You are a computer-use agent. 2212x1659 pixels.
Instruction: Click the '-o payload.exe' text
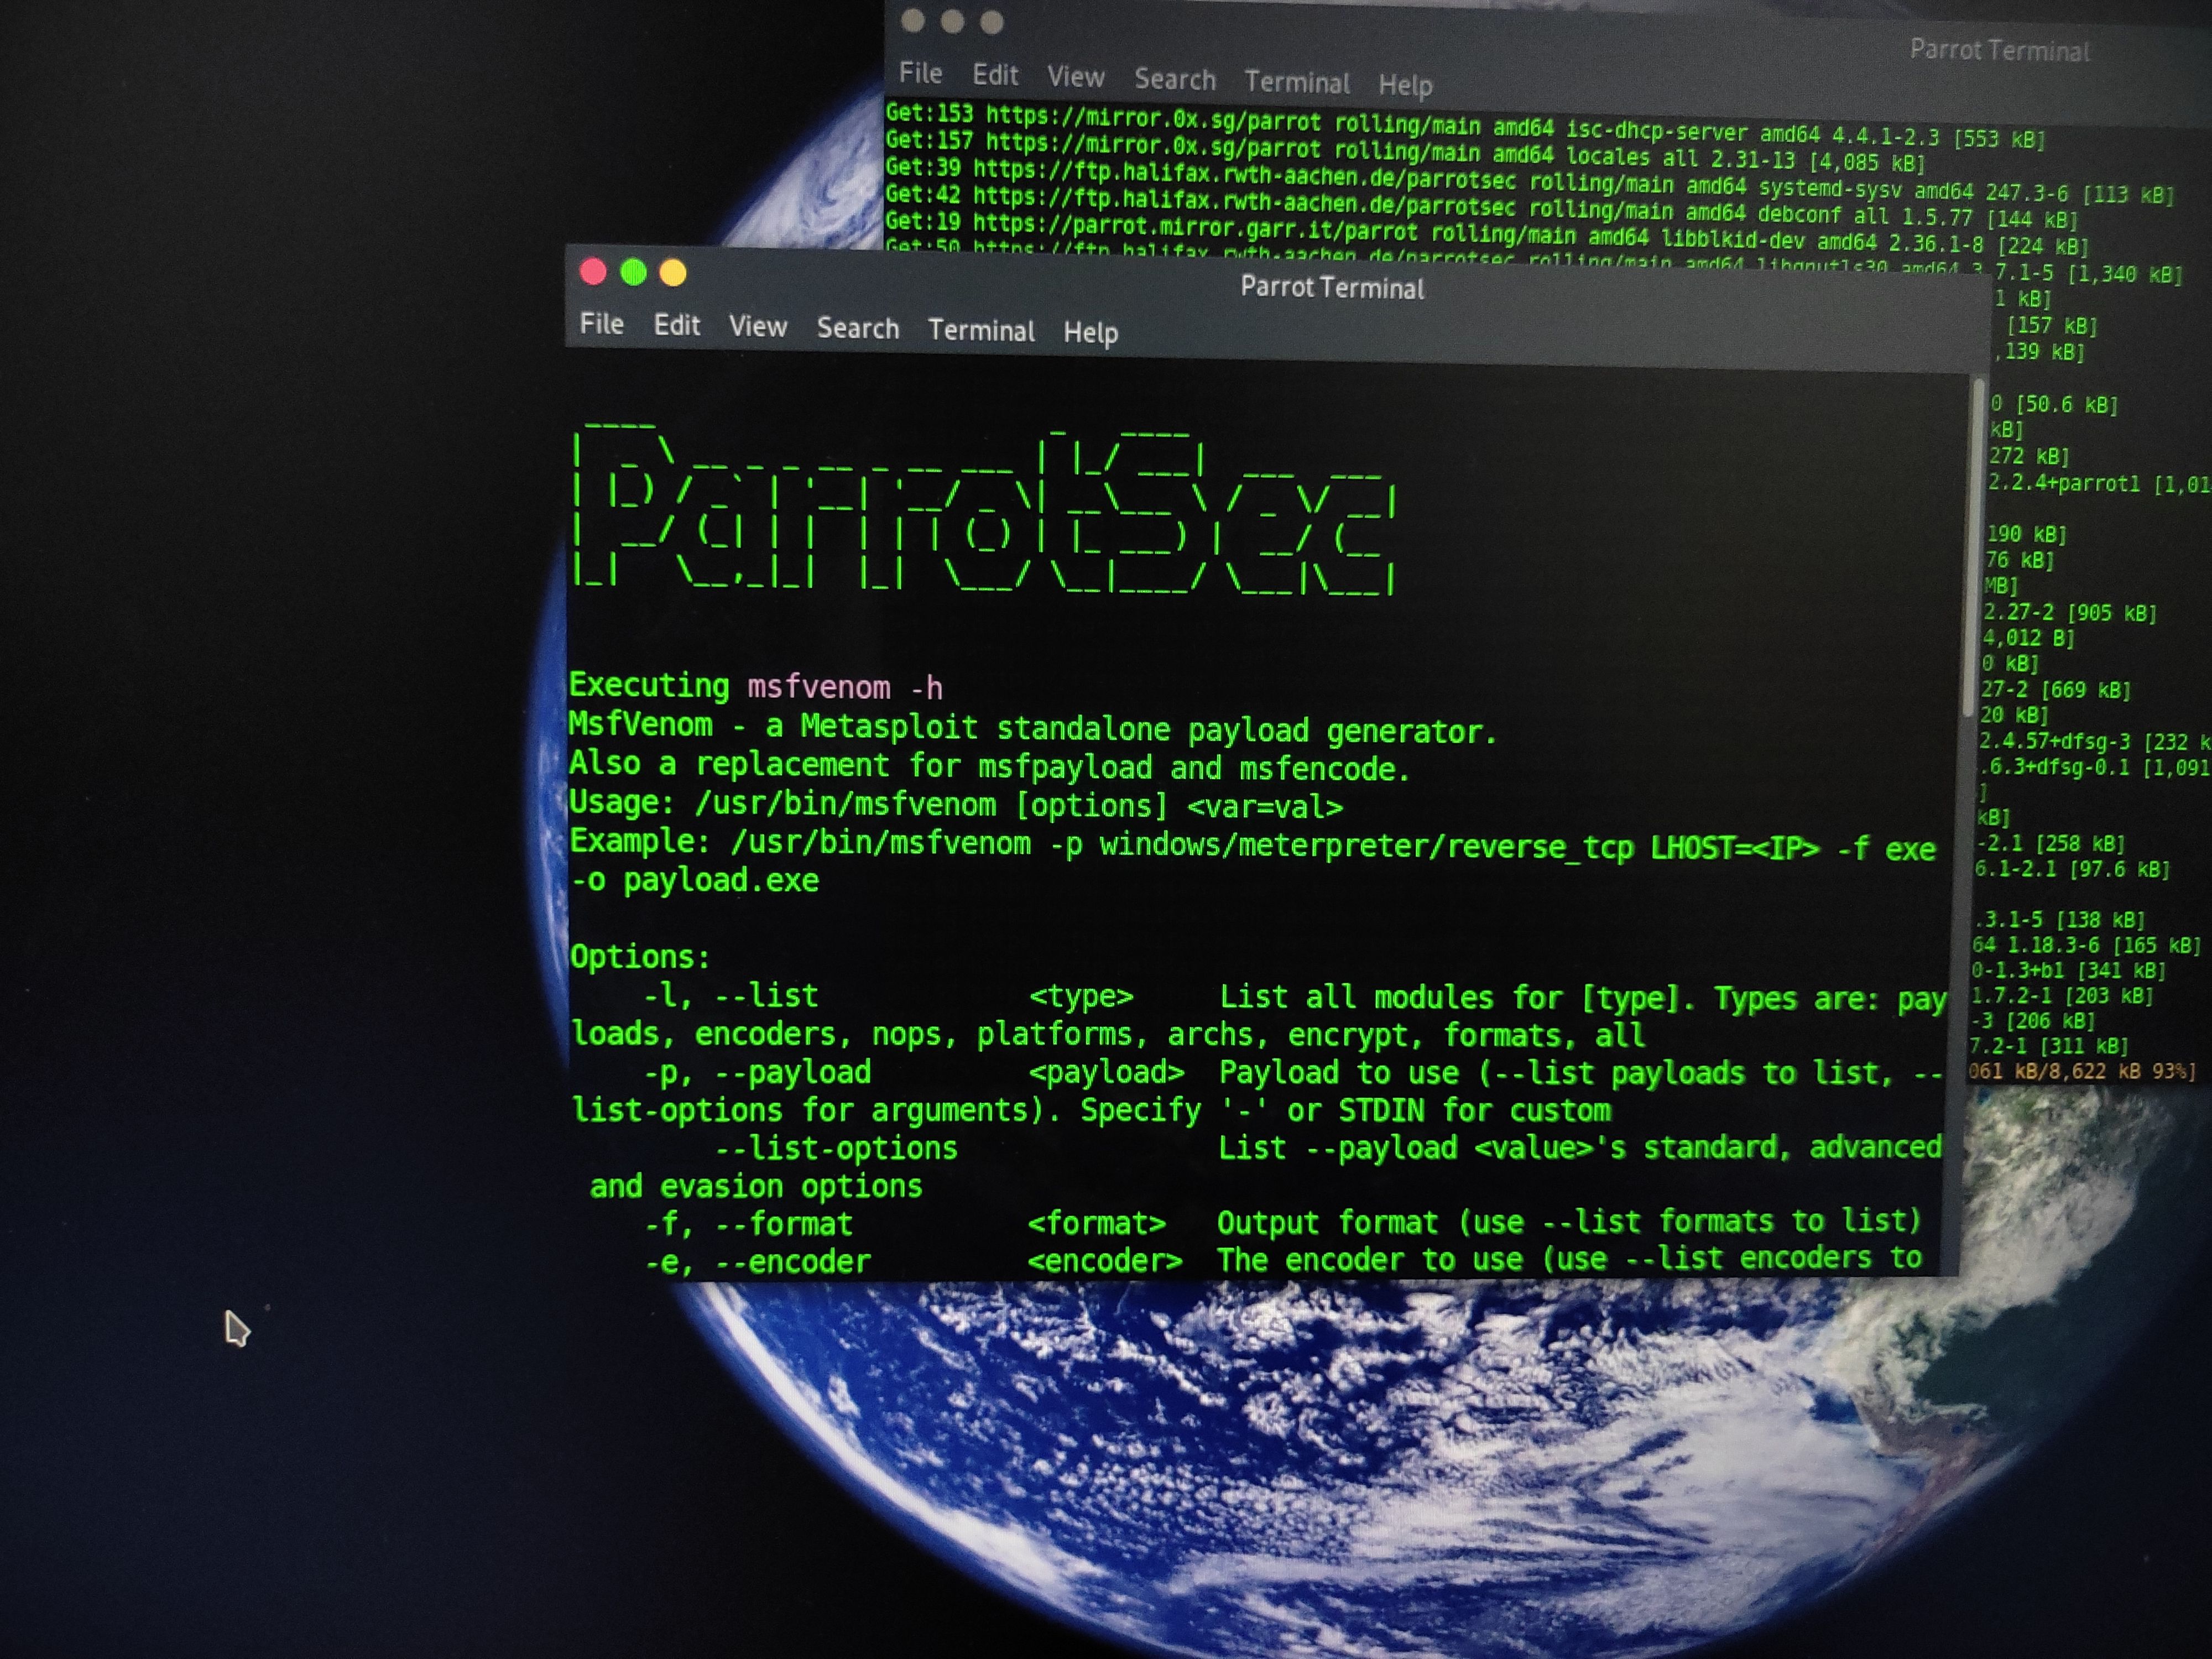point(694,881)
